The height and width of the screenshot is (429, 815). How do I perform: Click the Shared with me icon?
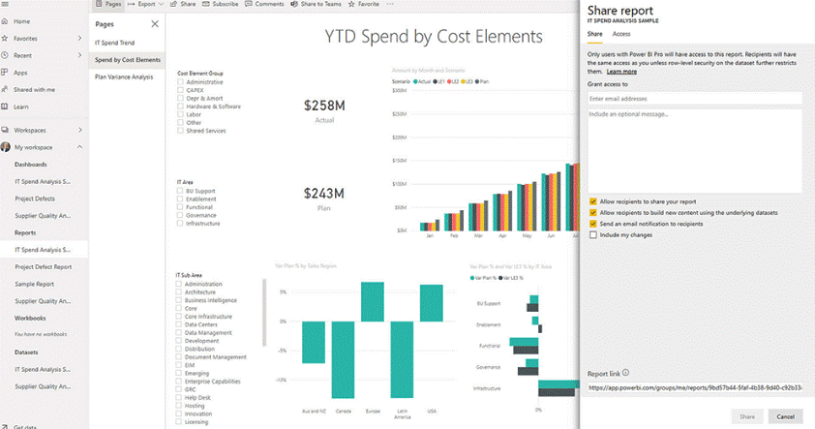[5, 89]
